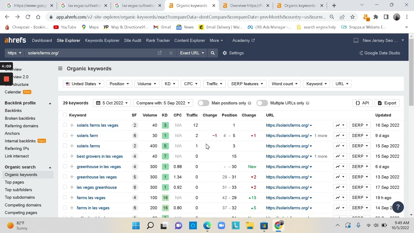This screenshot has width=414, height=233.
Task: Click add icon for solaris farms las vegas
Action: 72,125
